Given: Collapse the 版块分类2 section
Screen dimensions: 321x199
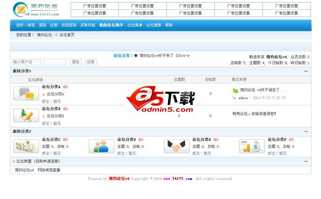Looking at the screenshot, I should (x=306, y=131).
